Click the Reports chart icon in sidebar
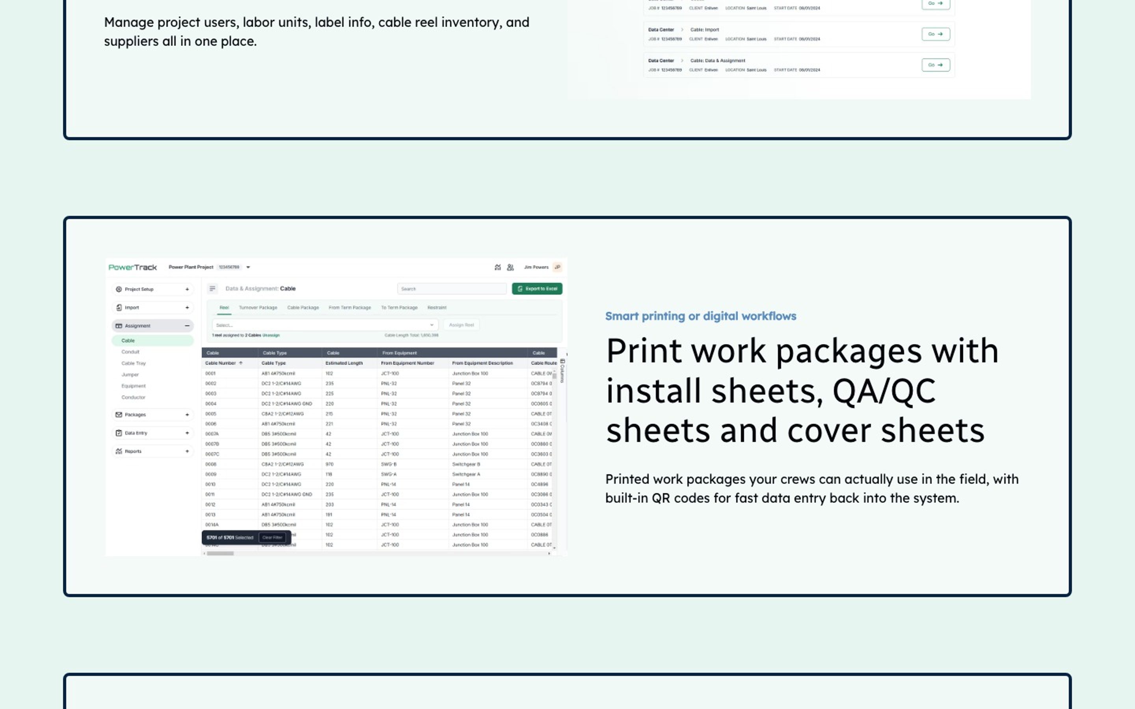This screenshot has height=709, width=1135. coord(119,451)
